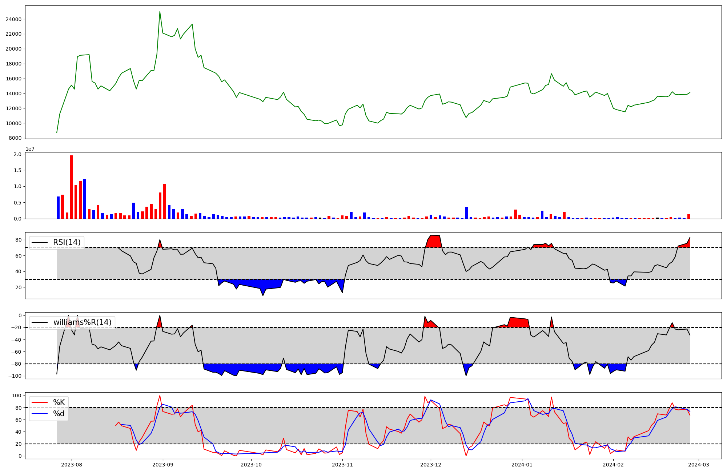Click the 24000 price axis tick label
727x473 pixels.
click(x=13, y=19)
